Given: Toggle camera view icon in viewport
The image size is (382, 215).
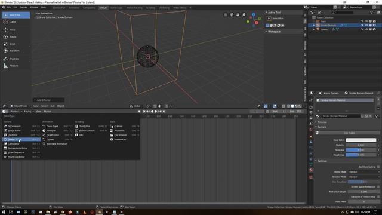Looking at the screenshot, I should click(232, 15).
